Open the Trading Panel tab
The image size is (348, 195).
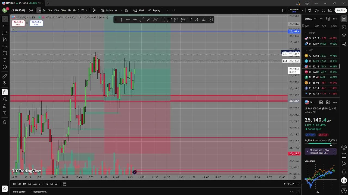(x=39, y=191)
